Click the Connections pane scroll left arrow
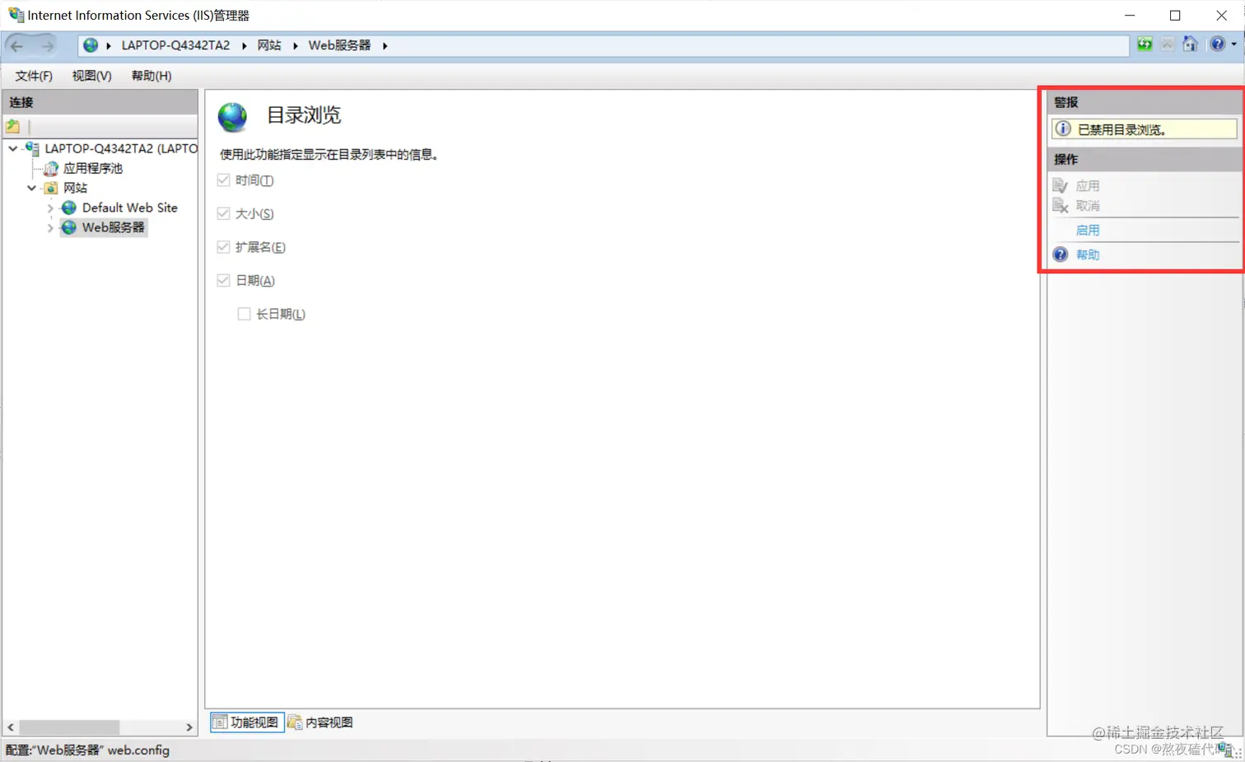Viewport: 1245px width, 762px height. pyautogui.click(x=11, y=727)
